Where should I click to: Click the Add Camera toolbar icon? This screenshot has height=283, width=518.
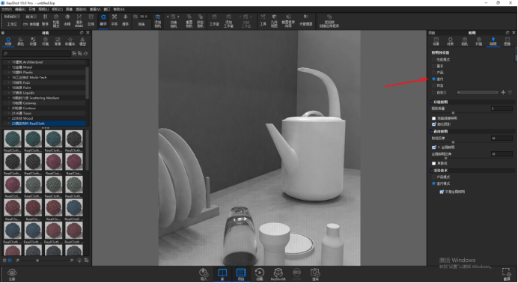tap(158, 16)
